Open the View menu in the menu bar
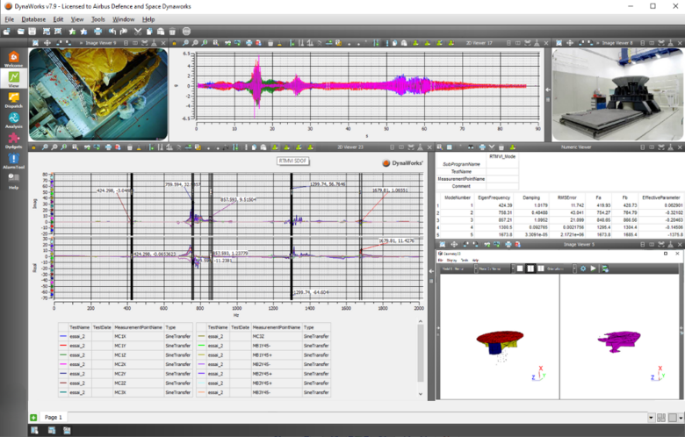Viewport: 685px width, 437px height. click(77, 19)
